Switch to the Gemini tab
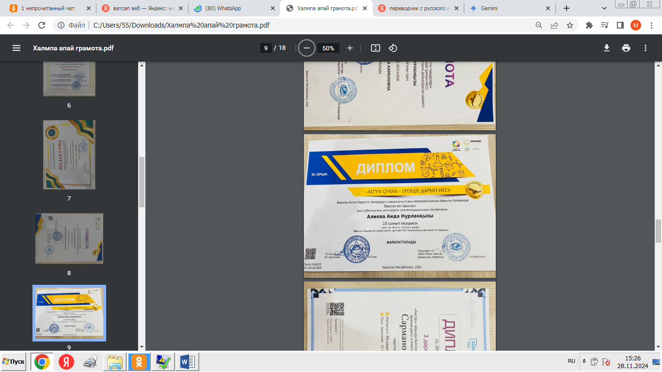 [509, 8]
